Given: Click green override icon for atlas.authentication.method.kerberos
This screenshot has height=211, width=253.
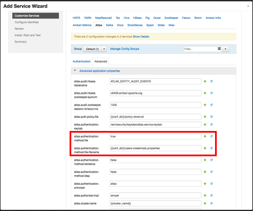Looking at the screenshot, I should (x=205, y=160).
